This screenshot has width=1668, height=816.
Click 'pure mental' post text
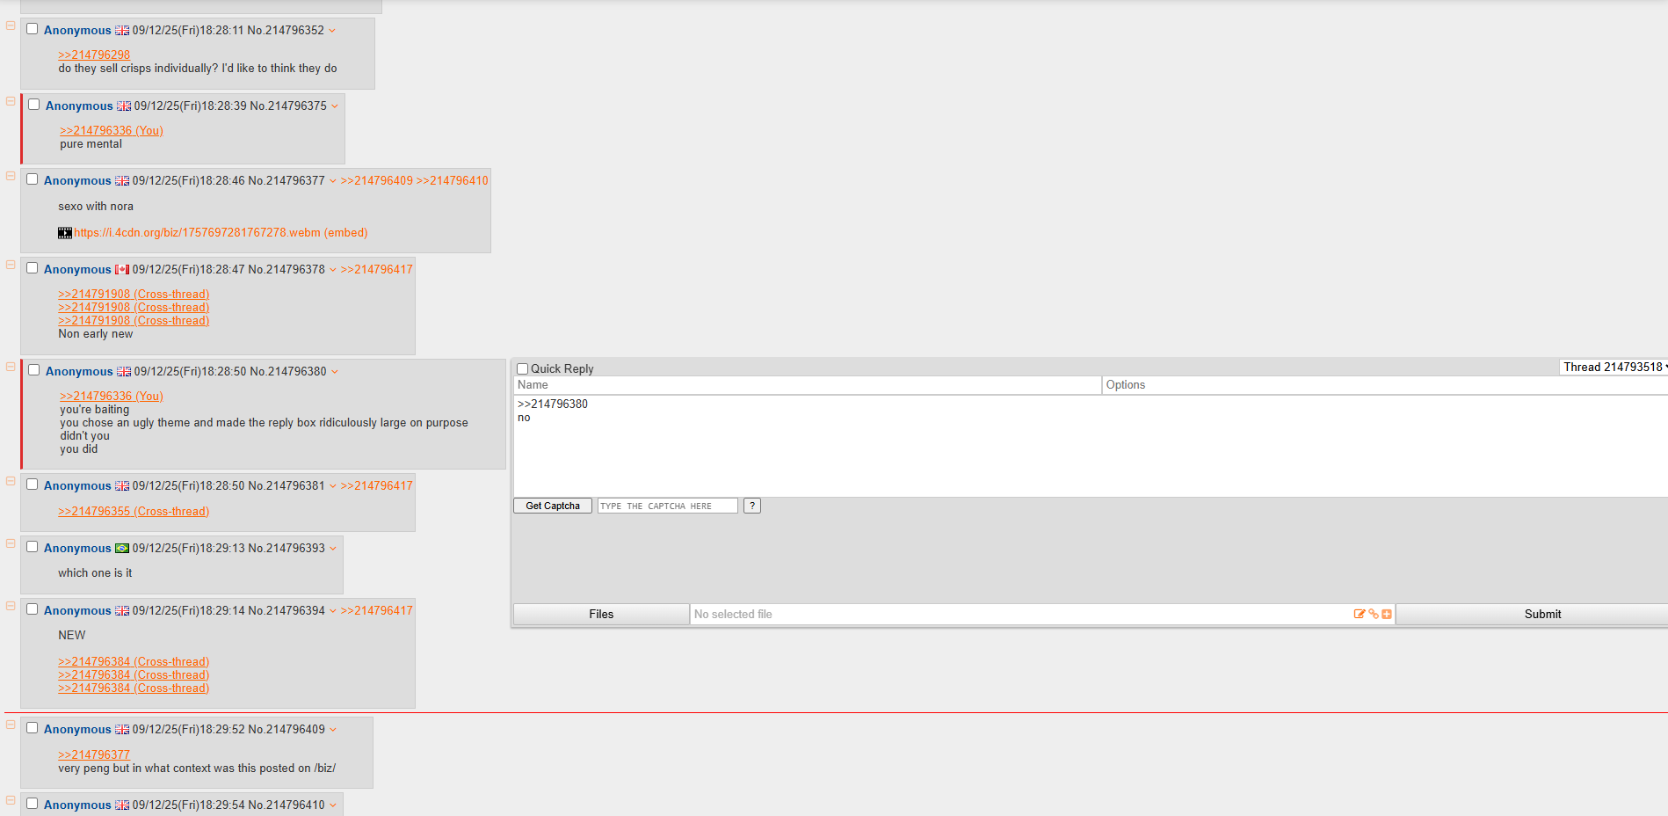point(91,144)
